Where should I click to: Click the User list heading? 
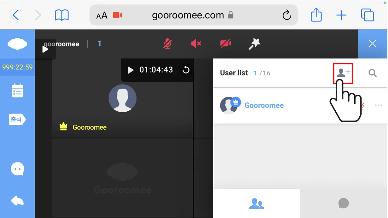pos(234,73)
